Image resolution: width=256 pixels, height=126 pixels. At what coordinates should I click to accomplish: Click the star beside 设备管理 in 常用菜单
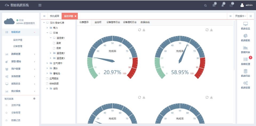pos(6,113)
